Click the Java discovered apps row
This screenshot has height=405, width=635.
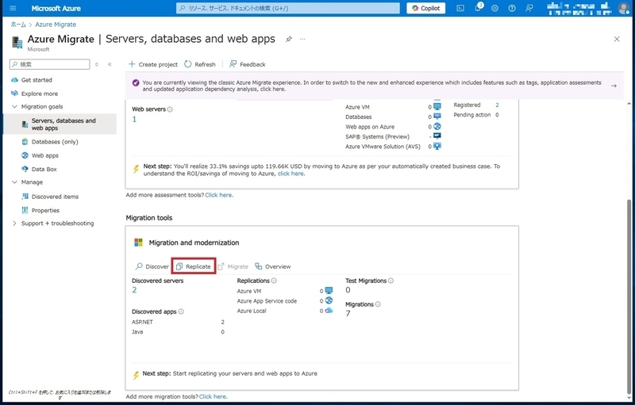tap(178, 332)
